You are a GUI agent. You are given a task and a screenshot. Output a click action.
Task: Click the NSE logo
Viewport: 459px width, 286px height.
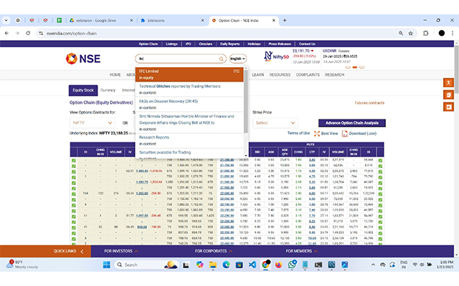click(83, 59)
